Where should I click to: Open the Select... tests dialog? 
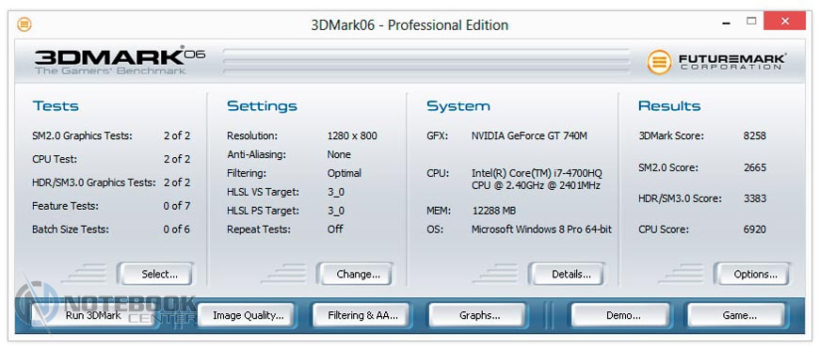point(155,274)
